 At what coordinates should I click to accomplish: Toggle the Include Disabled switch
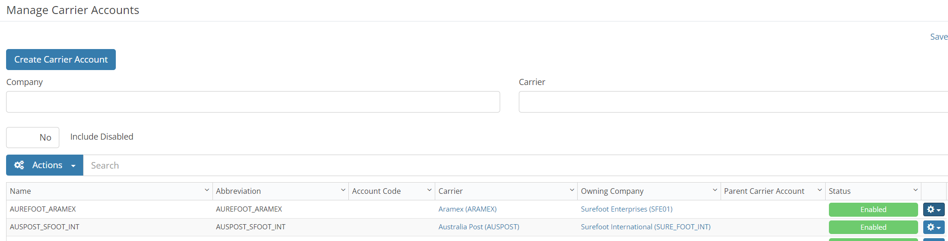click(33, 137)
